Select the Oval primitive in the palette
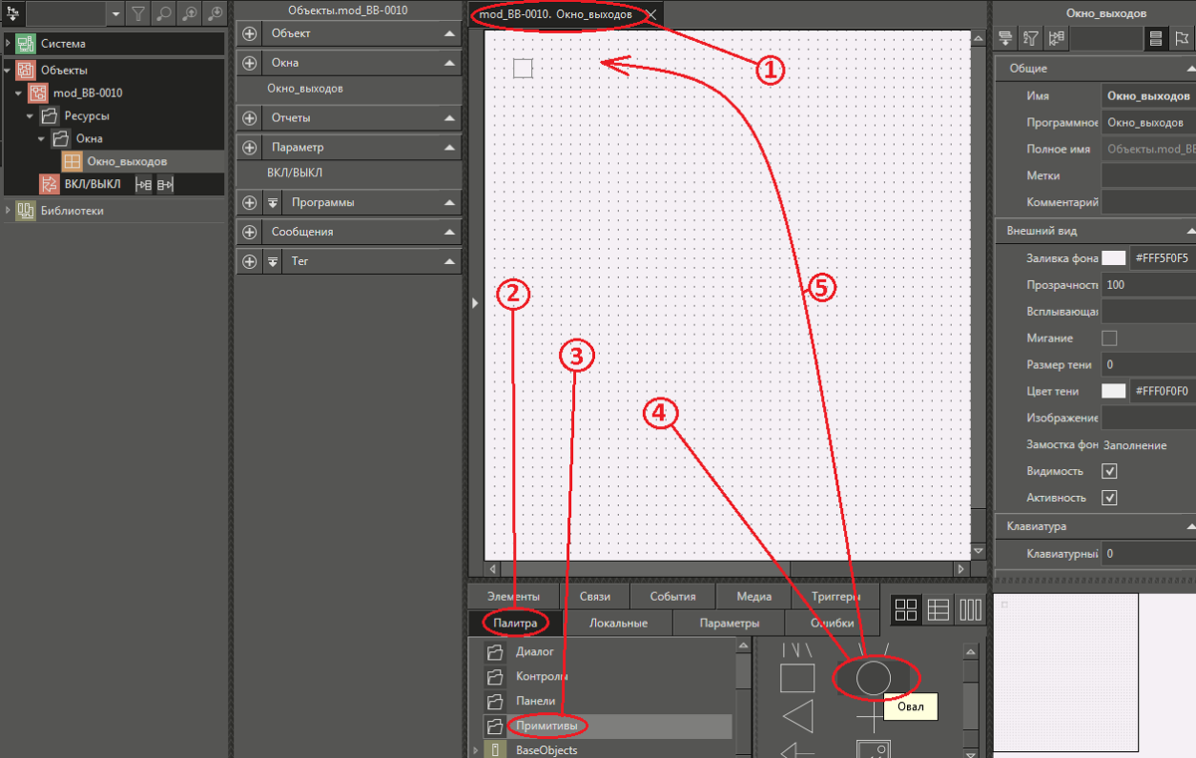Viewport: 1196px width, 758px height. [x=873, y=677]
